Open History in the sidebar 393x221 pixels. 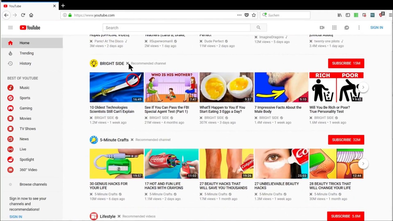(x=32, y=64)
